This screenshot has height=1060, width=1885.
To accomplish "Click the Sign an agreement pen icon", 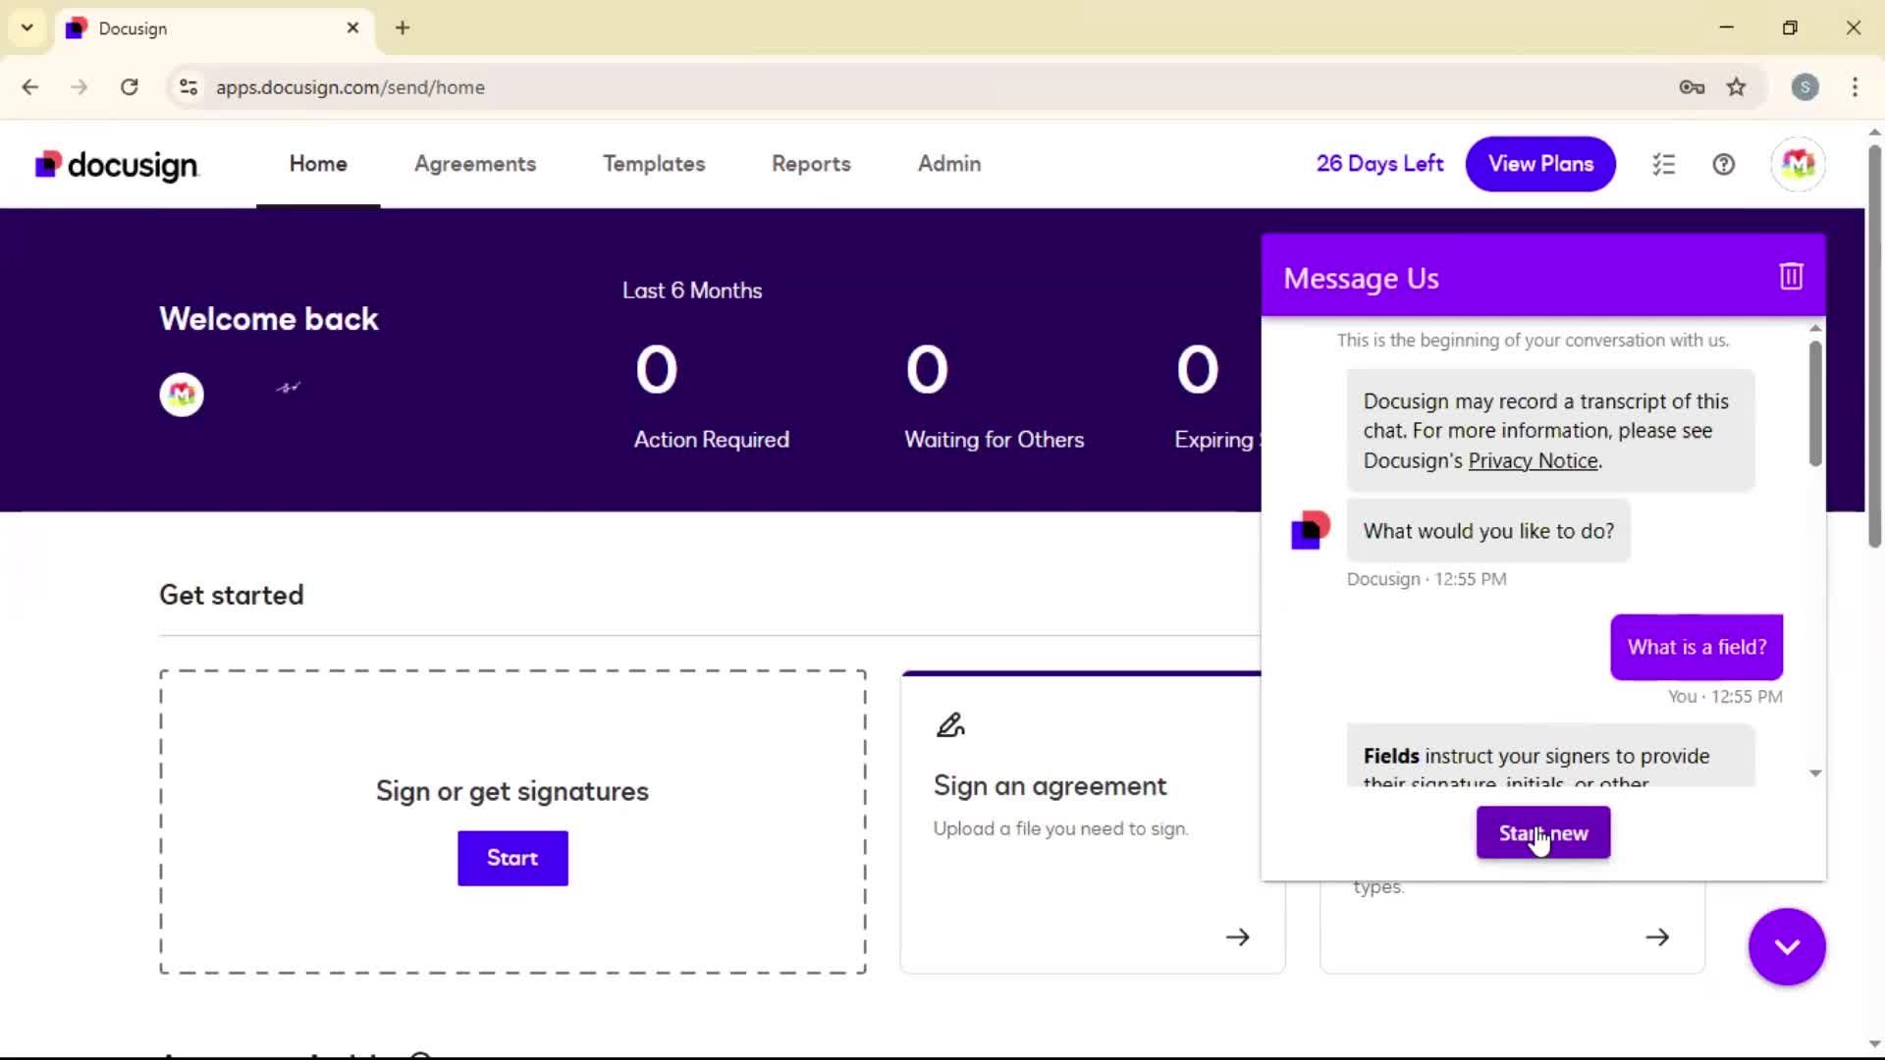I will coord(949,725).
